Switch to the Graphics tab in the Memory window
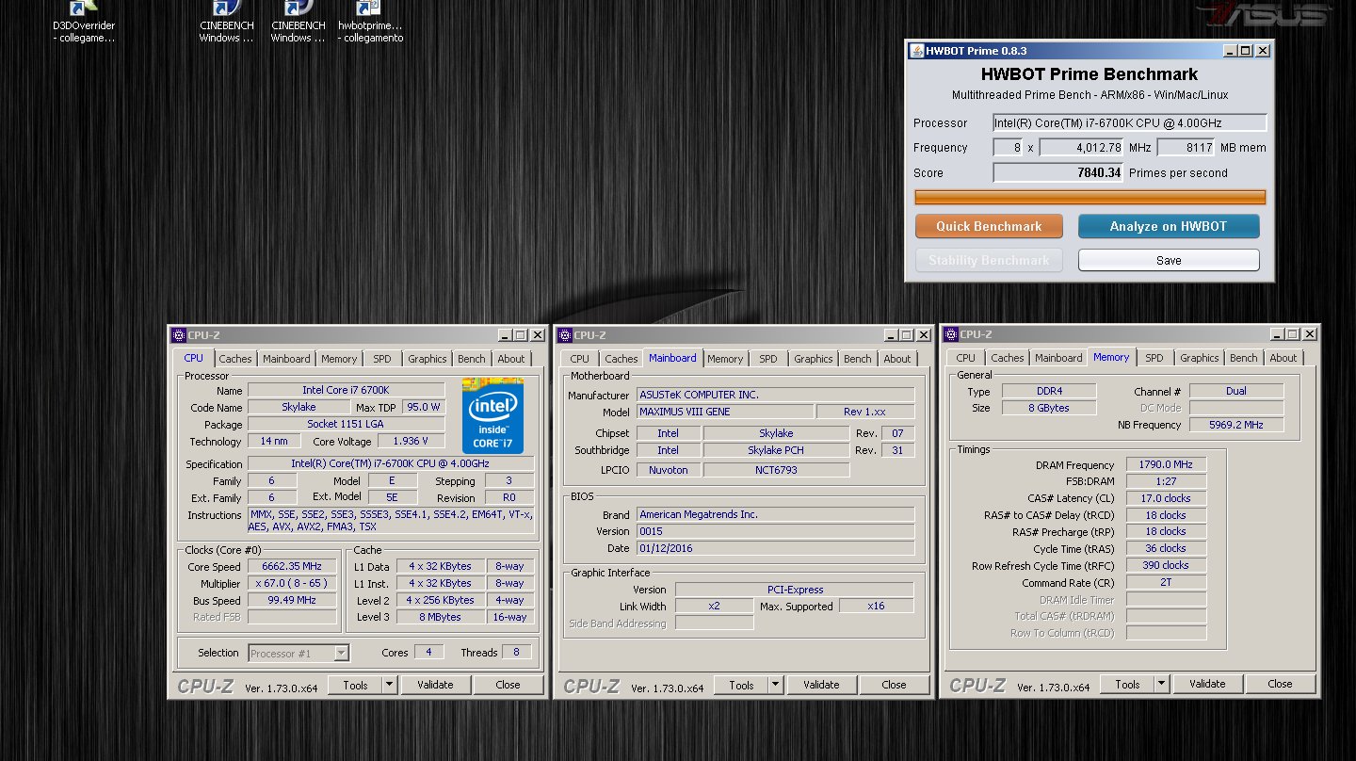Screen dimensions: 1356x761 1199,358
